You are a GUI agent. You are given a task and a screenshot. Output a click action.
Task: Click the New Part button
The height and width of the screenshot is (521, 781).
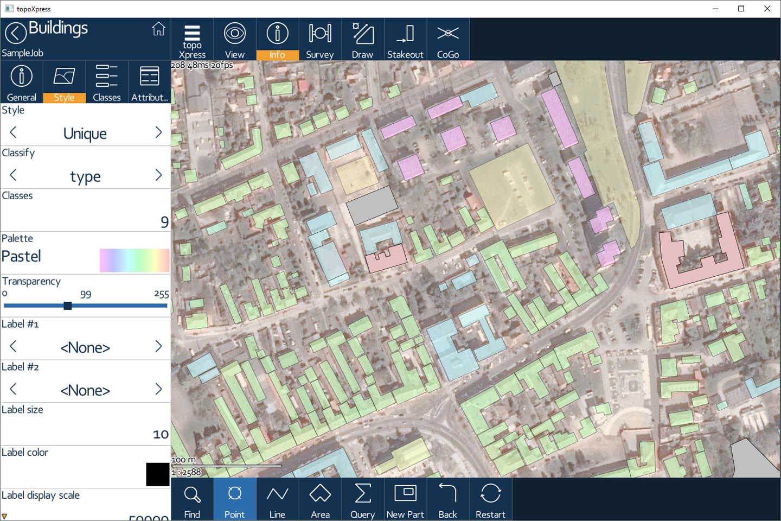[x=405, y=499]
